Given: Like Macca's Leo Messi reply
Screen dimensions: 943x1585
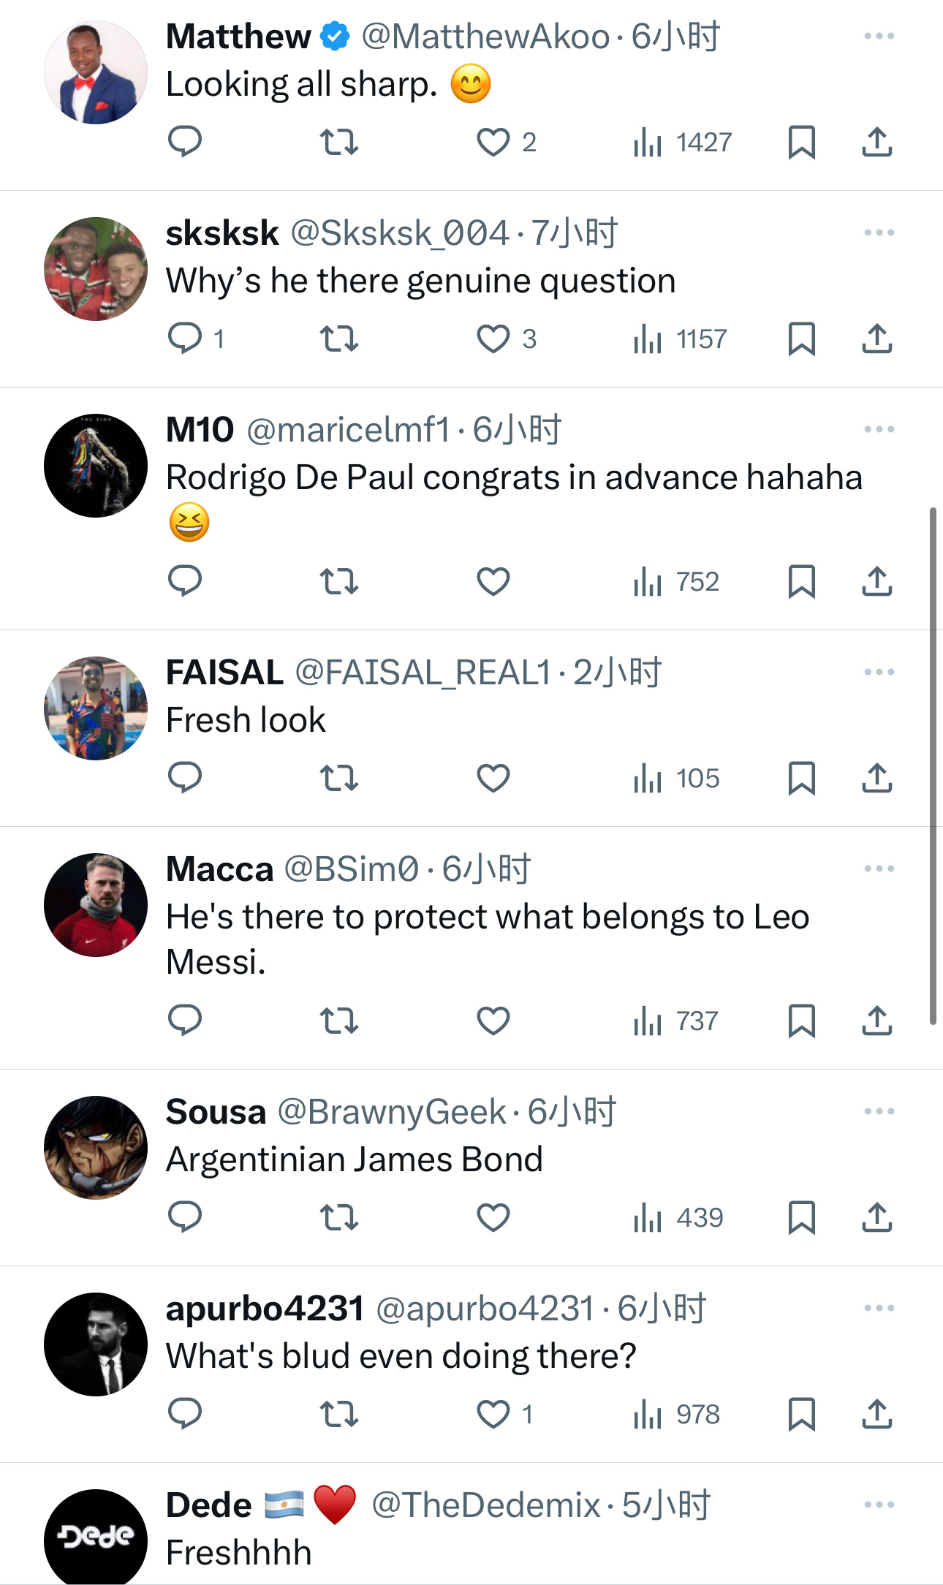Looking at the screenshot, I should click(x=493, y=1021).
